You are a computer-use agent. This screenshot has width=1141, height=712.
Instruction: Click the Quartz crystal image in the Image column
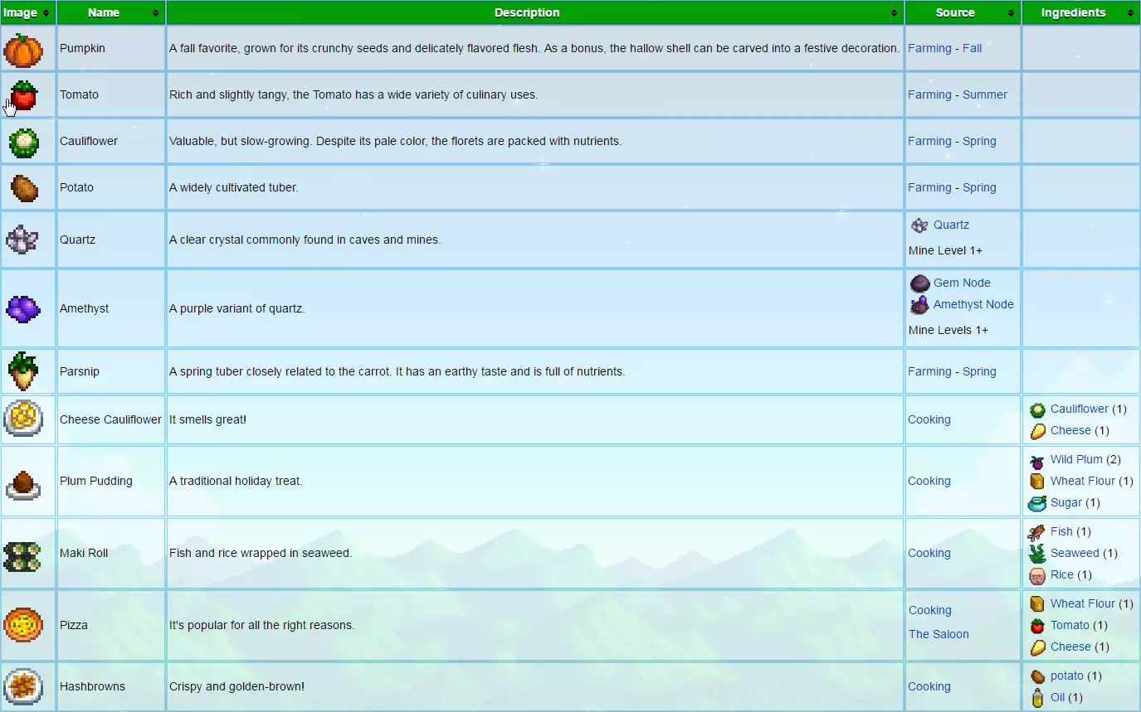click(x=22, y=240)
